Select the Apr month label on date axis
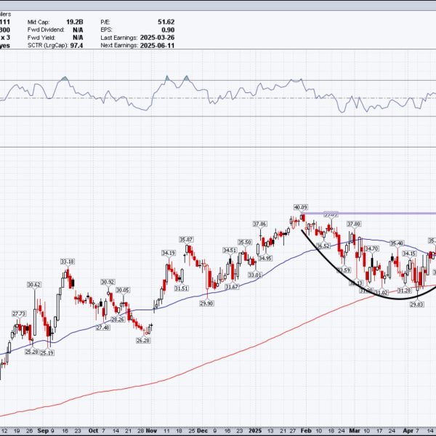Screen dimensions: 436x436 click(408, 430)
